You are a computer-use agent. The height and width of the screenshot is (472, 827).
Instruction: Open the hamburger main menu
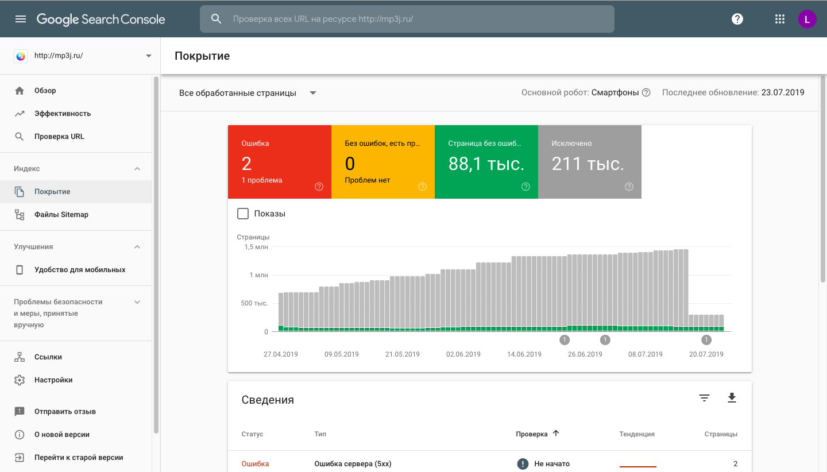click(21, 19)
